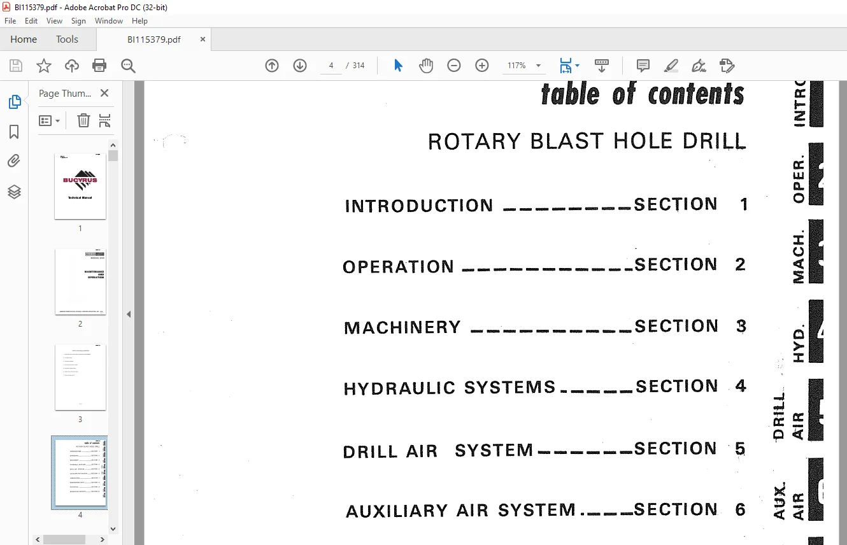Select page 2 thumbnail
Screen dimensions: 847x545
80,281
